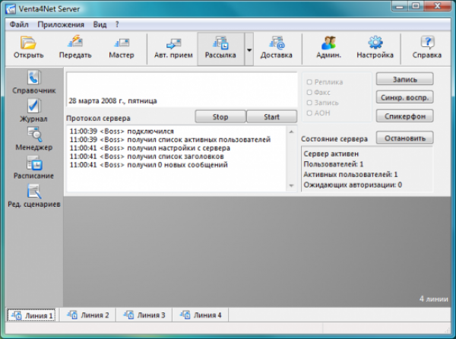Open the ? help menu

pos(117,24)
